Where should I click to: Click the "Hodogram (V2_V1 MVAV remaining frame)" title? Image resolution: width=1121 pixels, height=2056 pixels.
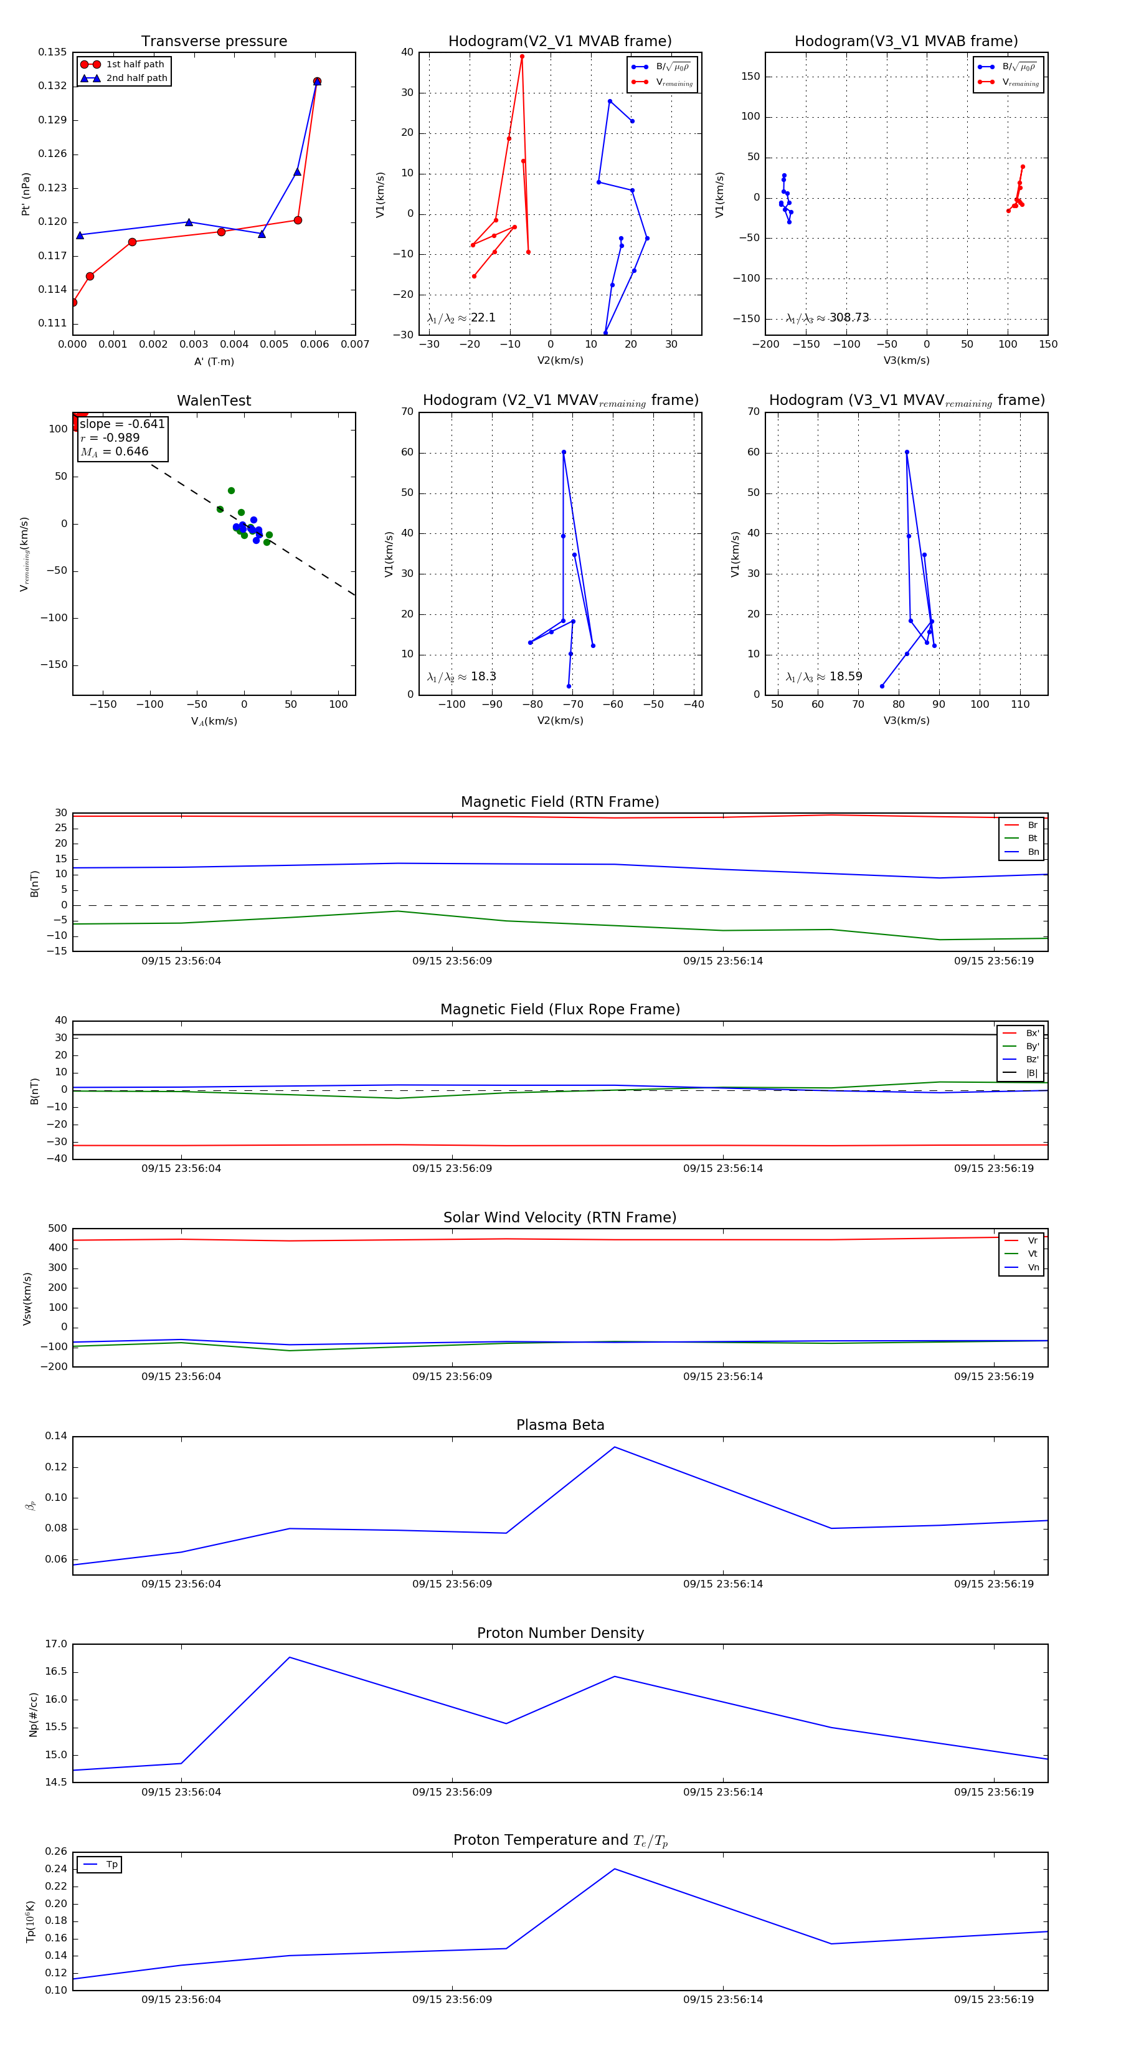point(560,401)
